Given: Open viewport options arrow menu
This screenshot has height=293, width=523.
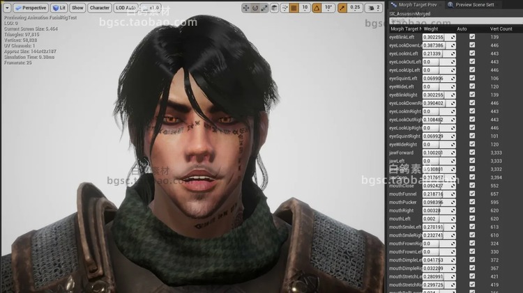Looking at the screenshot, I should 7,8.
